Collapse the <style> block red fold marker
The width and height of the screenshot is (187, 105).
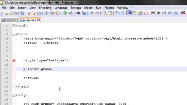click(14, 60)
